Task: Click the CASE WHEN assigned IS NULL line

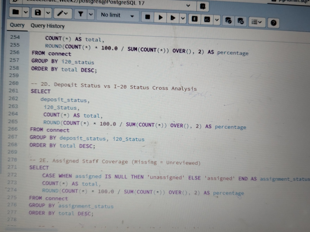Action: [x=176, y=177]
